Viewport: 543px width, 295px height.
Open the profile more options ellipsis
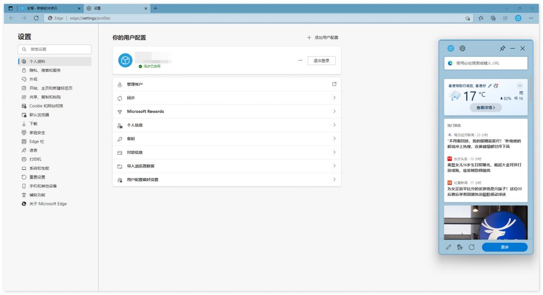point(300,60)
